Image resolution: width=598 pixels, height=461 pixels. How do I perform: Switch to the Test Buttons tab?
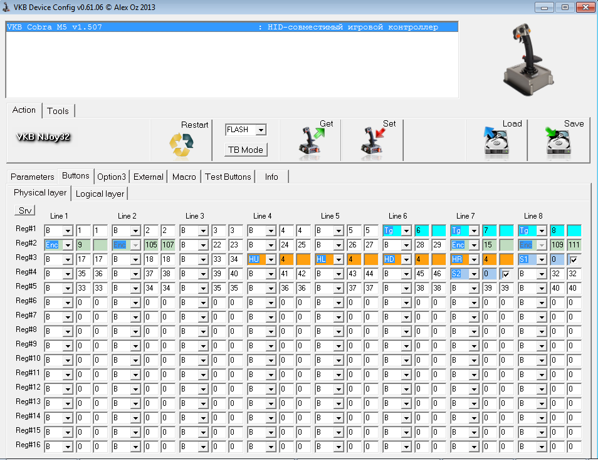click(228, 177)
